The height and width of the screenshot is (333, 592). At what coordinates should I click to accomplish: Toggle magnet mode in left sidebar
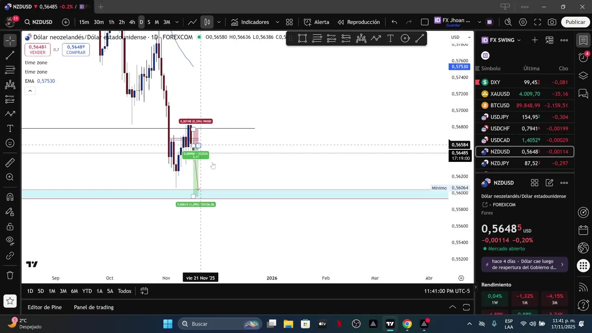10,197
